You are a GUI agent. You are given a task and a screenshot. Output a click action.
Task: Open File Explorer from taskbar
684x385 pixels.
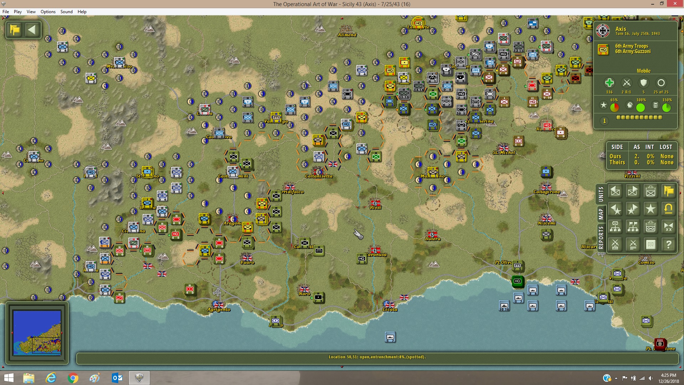[29, 378]
